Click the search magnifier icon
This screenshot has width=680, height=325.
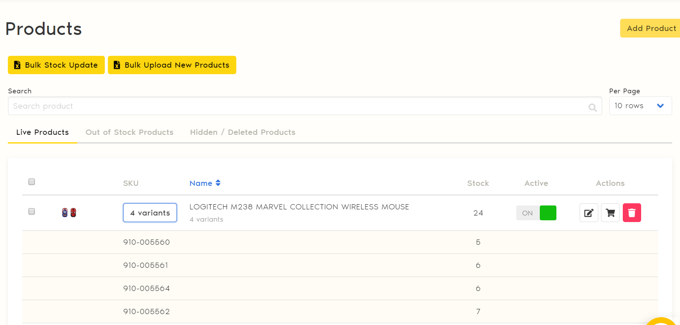coord(592,107)
